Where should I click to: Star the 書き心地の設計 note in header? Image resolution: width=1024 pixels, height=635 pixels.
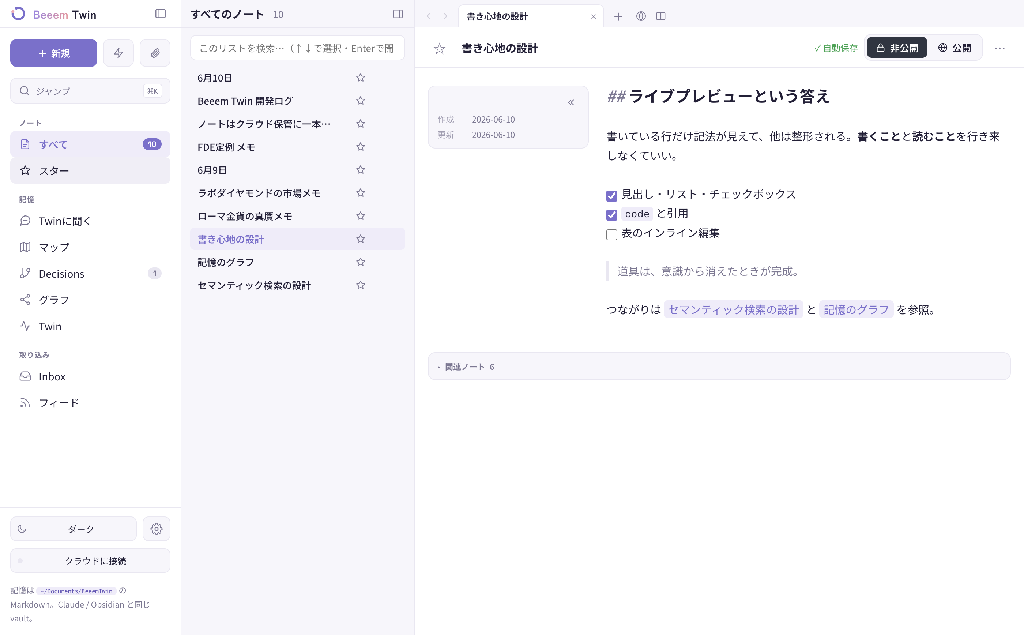point(439,49)
